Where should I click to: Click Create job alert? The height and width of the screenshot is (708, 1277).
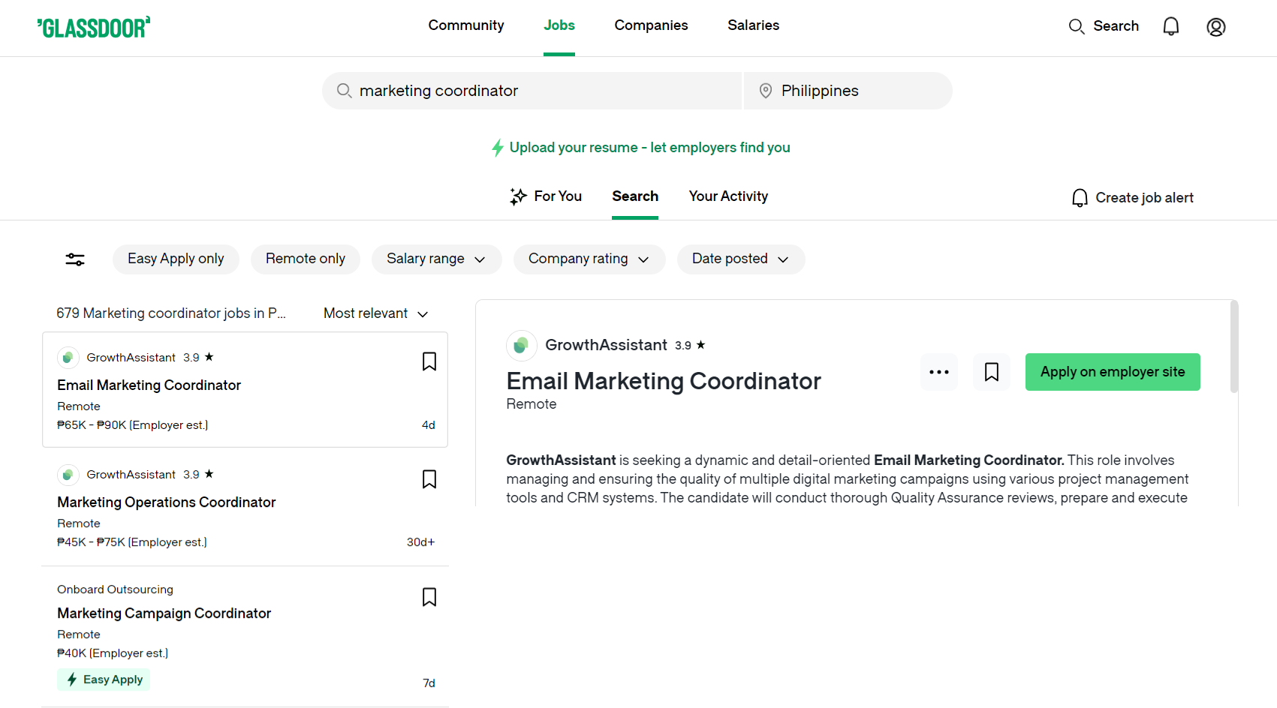click(x=1133, y=198)
